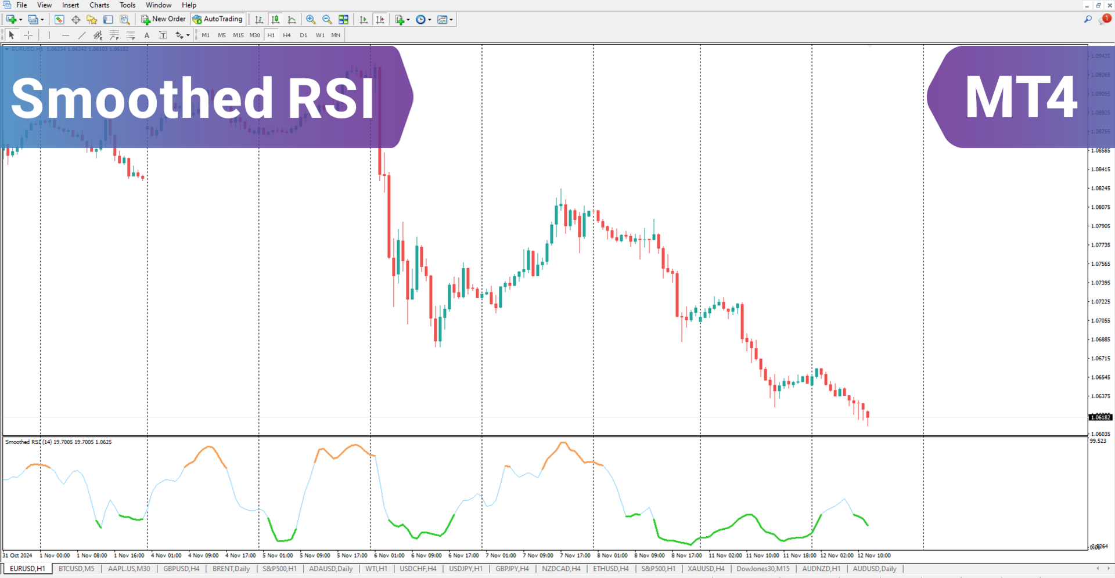Screen dimensions: 1115x578
Task: Zoom in on the chart
Action: (x=311, y=19)
